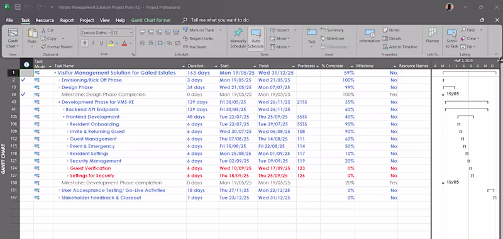The height and width of the screenshot is (239, 503).
Task: Pick the yellow background color swatch
Action: pyautogui.click(x=111, y=43)
